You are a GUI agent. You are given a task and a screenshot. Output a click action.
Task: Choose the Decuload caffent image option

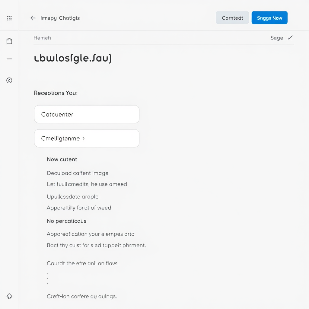coord(78,173)
